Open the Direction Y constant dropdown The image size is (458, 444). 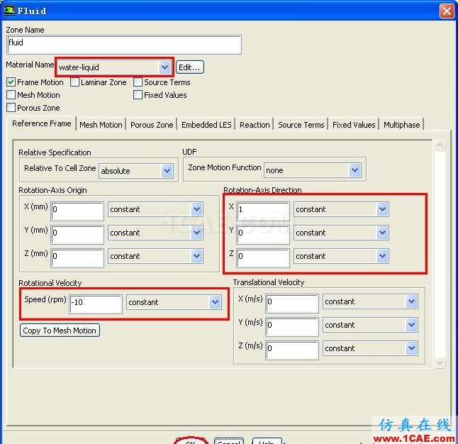tap(341, 233)
